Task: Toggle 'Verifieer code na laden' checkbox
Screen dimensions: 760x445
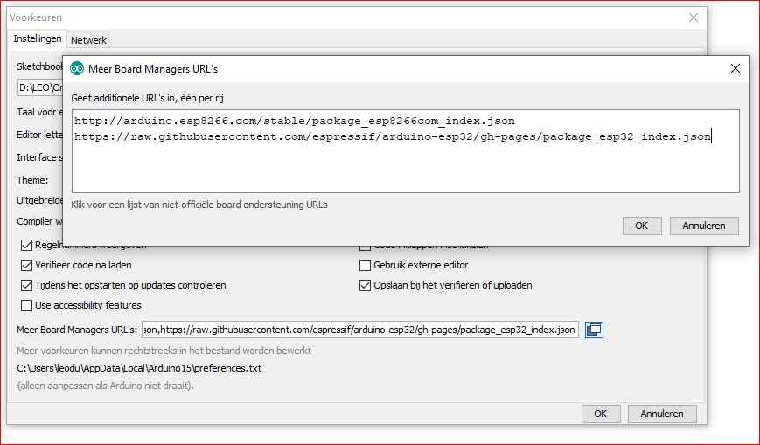Action: (x=27, y=265)
